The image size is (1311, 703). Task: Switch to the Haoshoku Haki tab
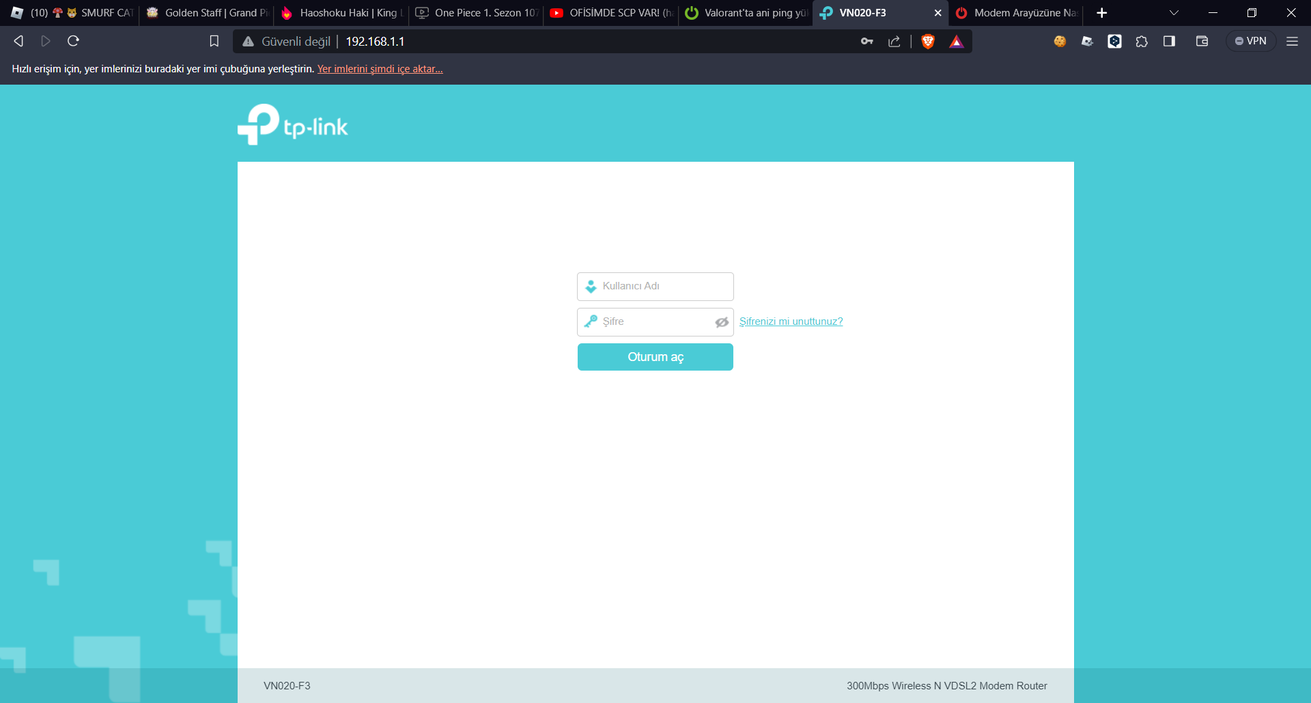point(341,13)
